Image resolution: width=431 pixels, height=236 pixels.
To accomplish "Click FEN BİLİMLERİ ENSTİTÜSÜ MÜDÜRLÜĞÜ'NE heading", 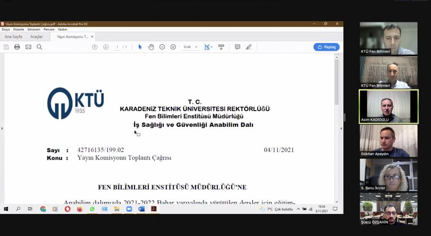I will [172, 187].
